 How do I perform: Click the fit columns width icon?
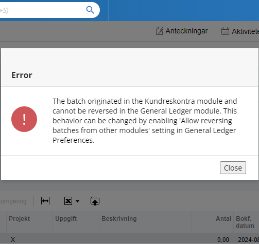[x=45, y=201]
